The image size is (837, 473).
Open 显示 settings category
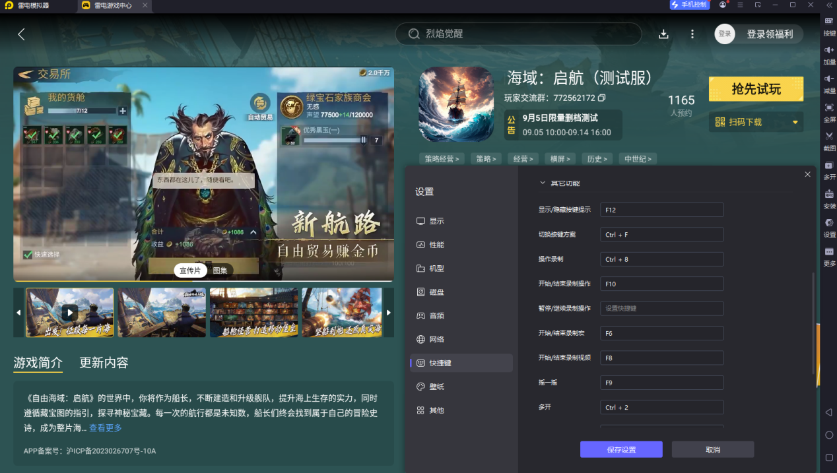(461, 221)
